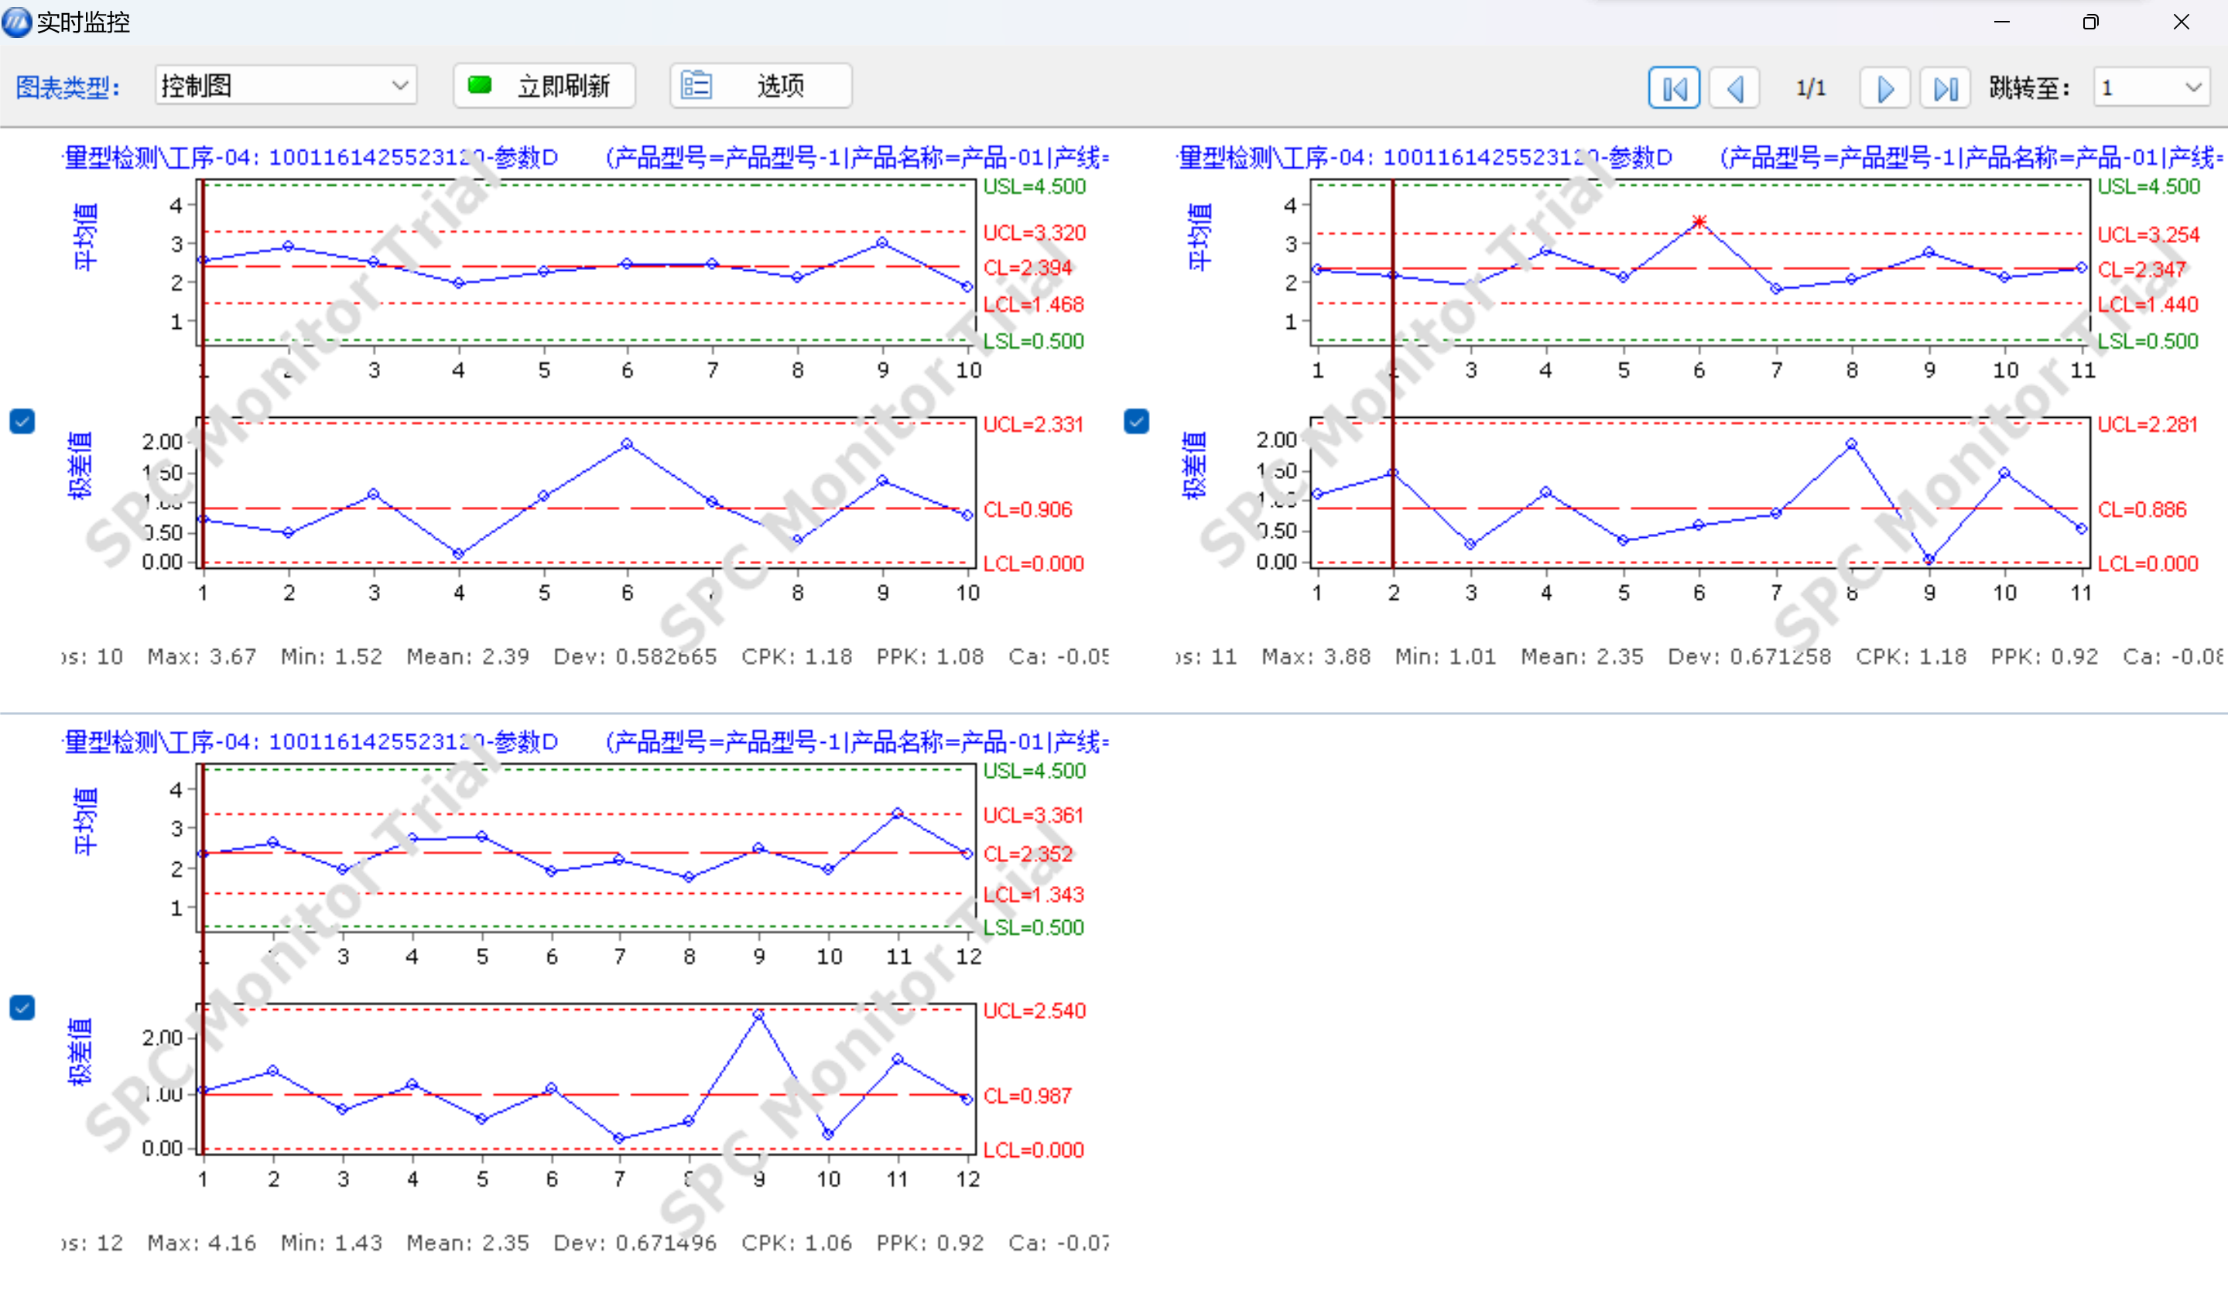Open the 图表类型 chart type dropdown

click(399, 86)
